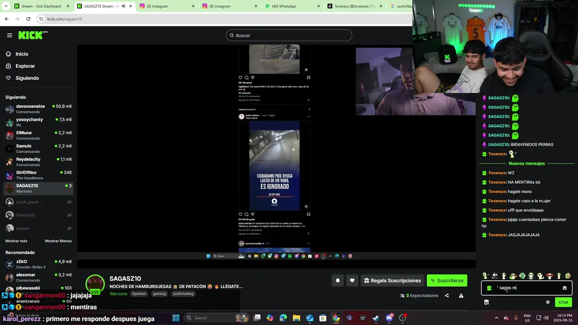The image size is (578, 325).
Task: Mute the SAGASZ10 Stream browser tab
Action: (123, 6)
